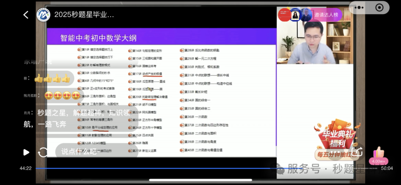401x185 pixels.
Task: Click the 第29讲 解一元二次方程 PowerPoint icon
Action: tap(182, 59)
